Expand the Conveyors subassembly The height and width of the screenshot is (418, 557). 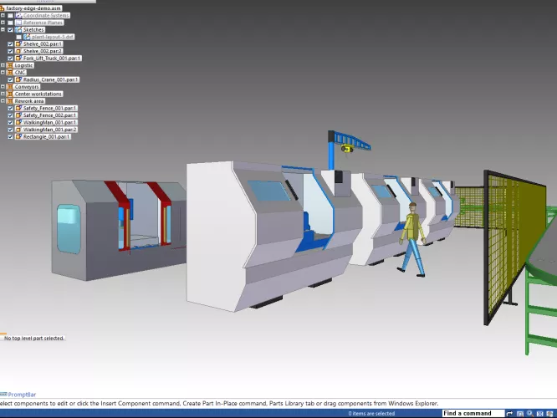coord(3,86)
